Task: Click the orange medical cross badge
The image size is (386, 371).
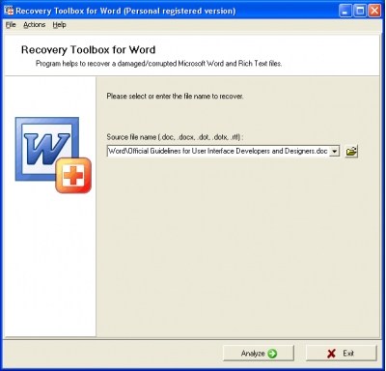Action: point(73,176)
